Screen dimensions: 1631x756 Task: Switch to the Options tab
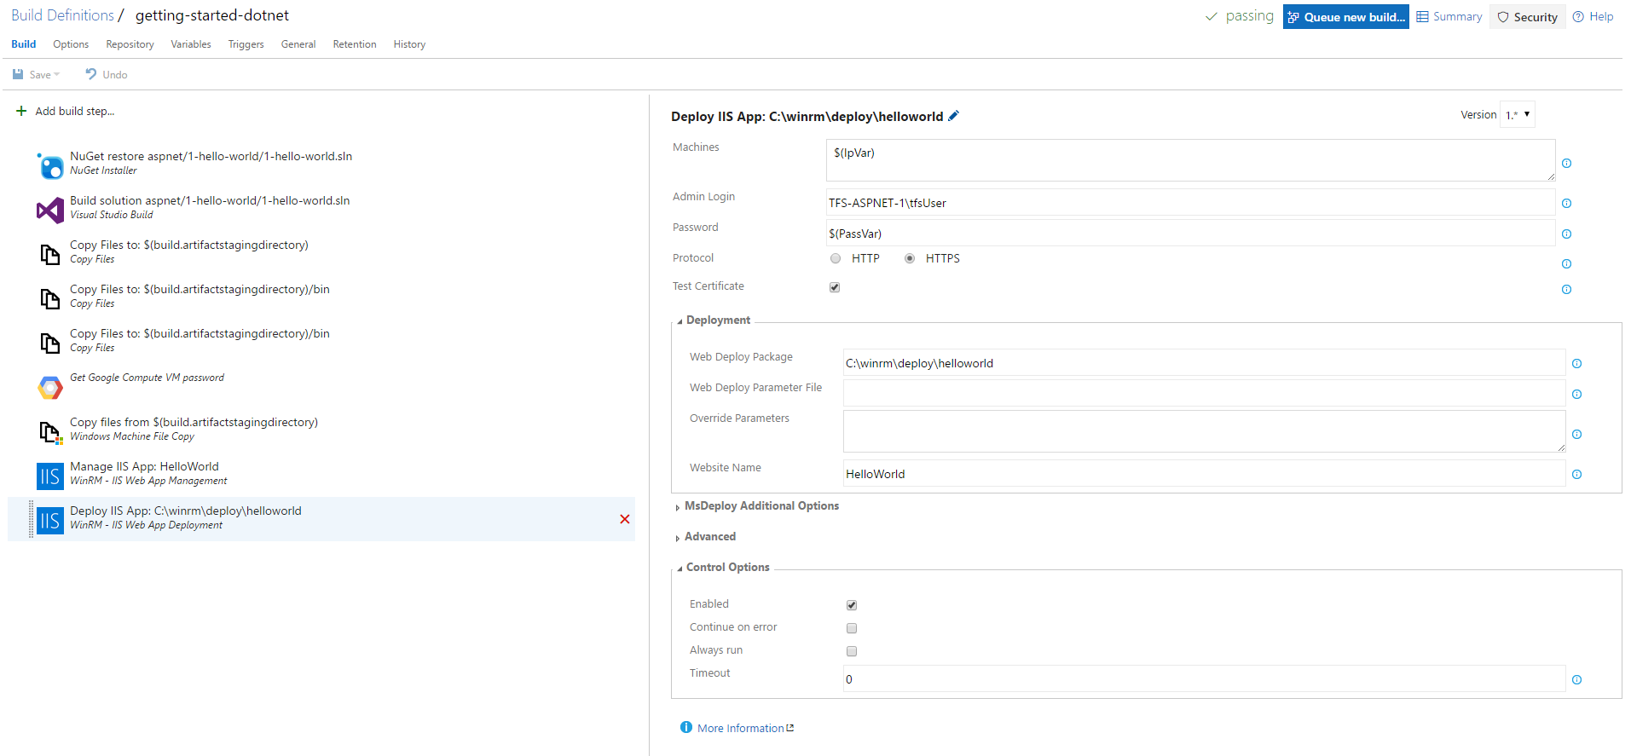click(x=71, y=44)
